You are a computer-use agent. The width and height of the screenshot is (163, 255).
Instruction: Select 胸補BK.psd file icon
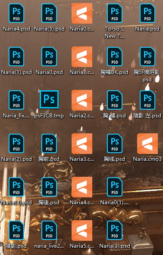[x=115, y=57]
